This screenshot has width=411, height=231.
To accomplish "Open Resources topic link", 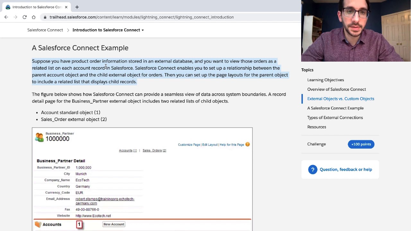I will coord(317,127).
